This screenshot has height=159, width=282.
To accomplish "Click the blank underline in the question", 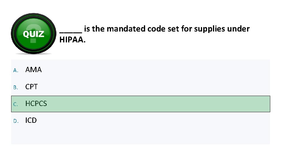I will 71,31.
